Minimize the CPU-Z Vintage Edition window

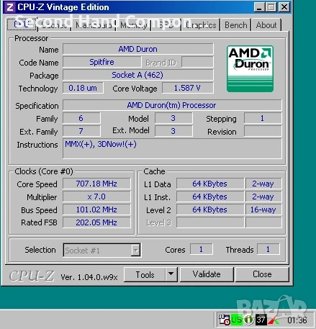coord(259,7)
